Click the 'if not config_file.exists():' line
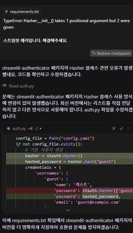Screen dimensions: 133x233 [x=49, y=144]
